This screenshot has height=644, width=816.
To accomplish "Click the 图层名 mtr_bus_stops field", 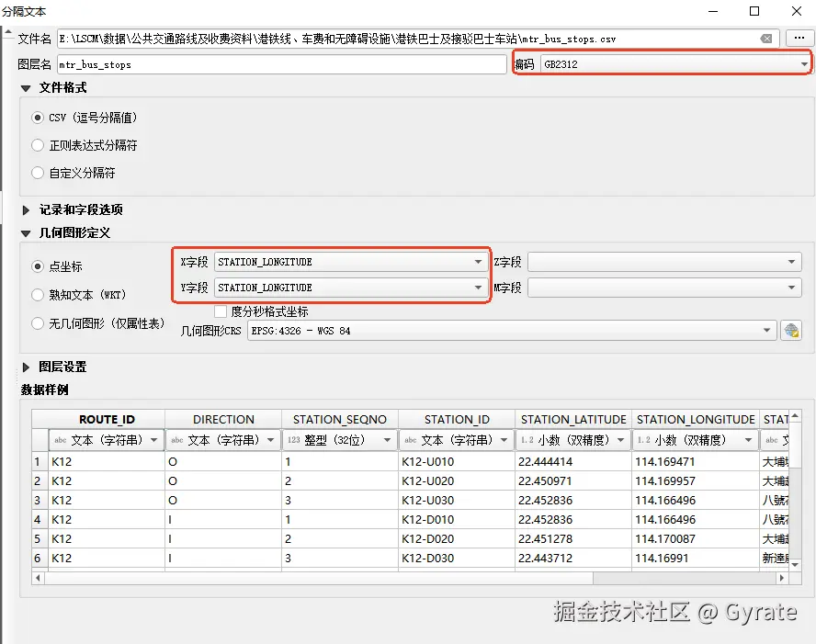I will click(x=281, y=64).
